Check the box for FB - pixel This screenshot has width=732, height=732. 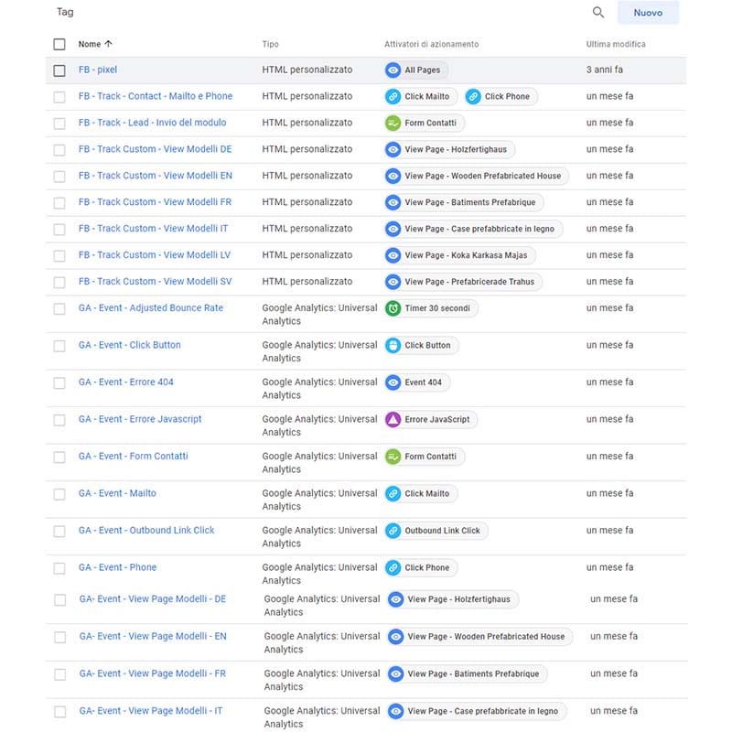pyautogui.click(x=59, y=70)
